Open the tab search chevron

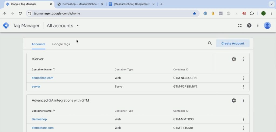tap(272, 4)
